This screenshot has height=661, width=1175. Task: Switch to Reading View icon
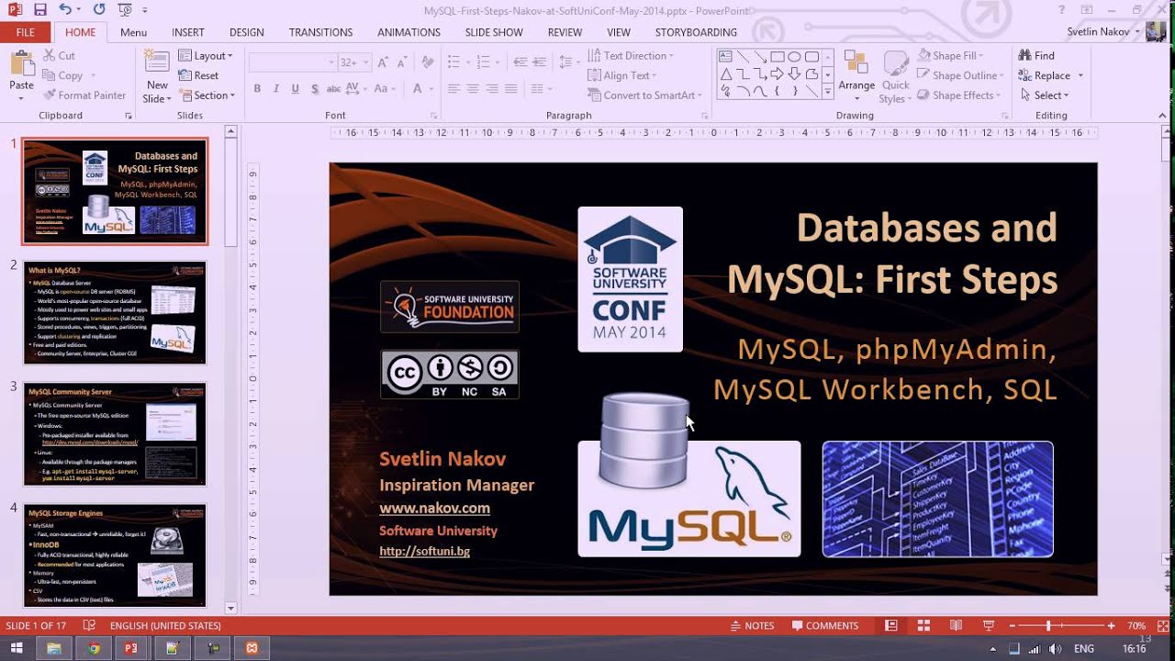pos(956,626)
